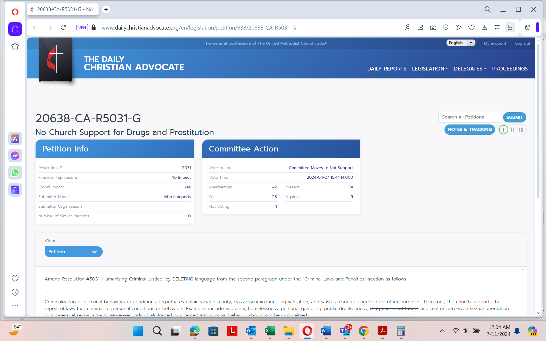Toggle VPN badge in address bar
This screenshot has width=546, height=341.
pyautogui.click(x=82, y=28)
